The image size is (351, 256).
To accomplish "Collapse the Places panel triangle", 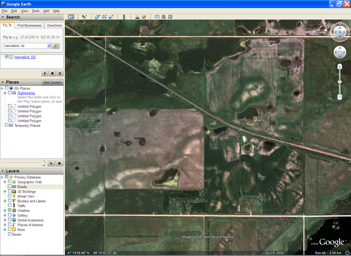I will tap(3, 82).
